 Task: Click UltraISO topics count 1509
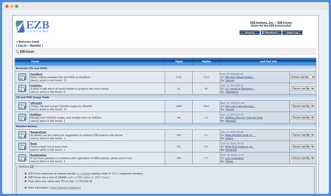[179, 106]
